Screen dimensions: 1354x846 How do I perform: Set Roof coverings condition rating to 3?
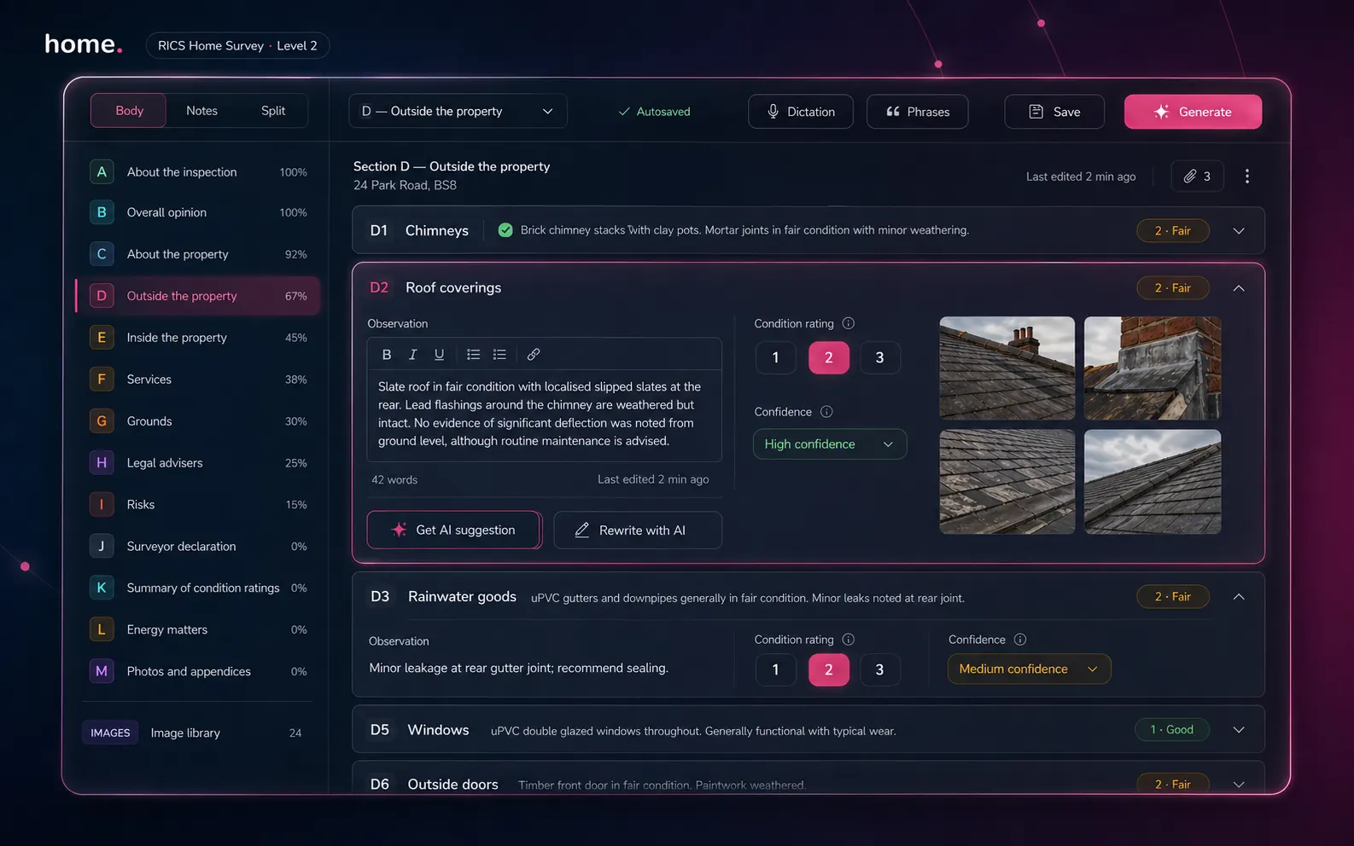pos(879,358)
